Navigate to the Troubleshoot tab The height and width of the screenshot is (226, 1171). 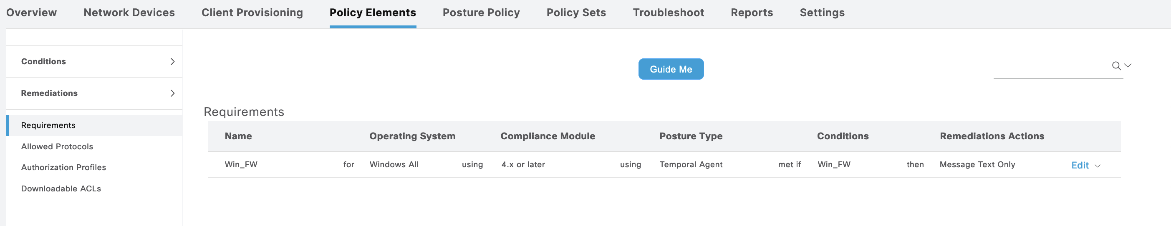[668, 13]
